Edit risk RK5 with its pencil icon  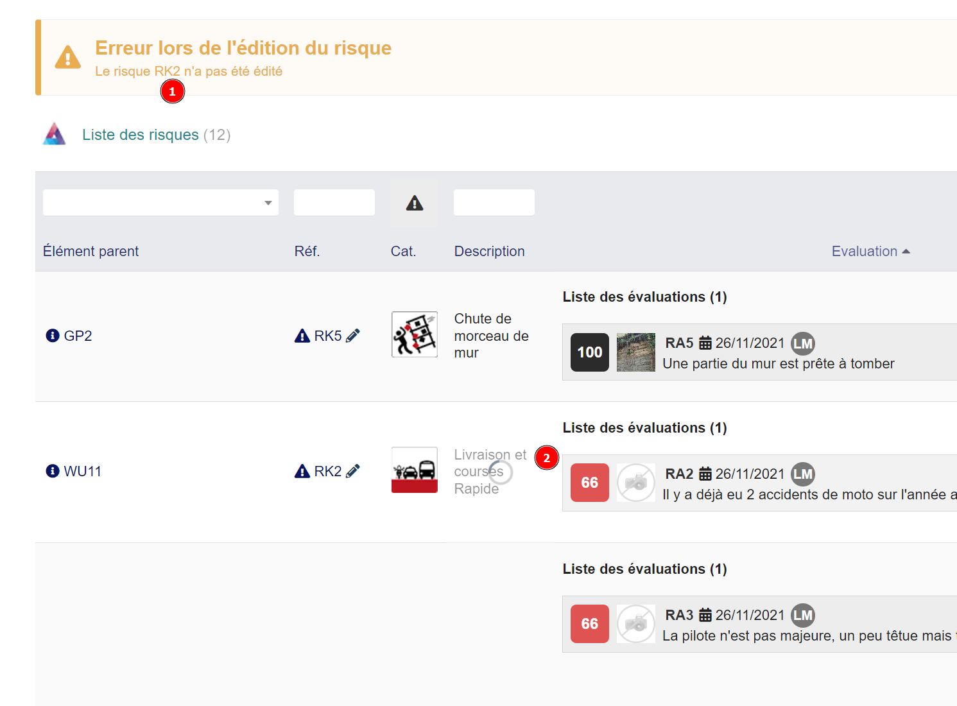352,335
